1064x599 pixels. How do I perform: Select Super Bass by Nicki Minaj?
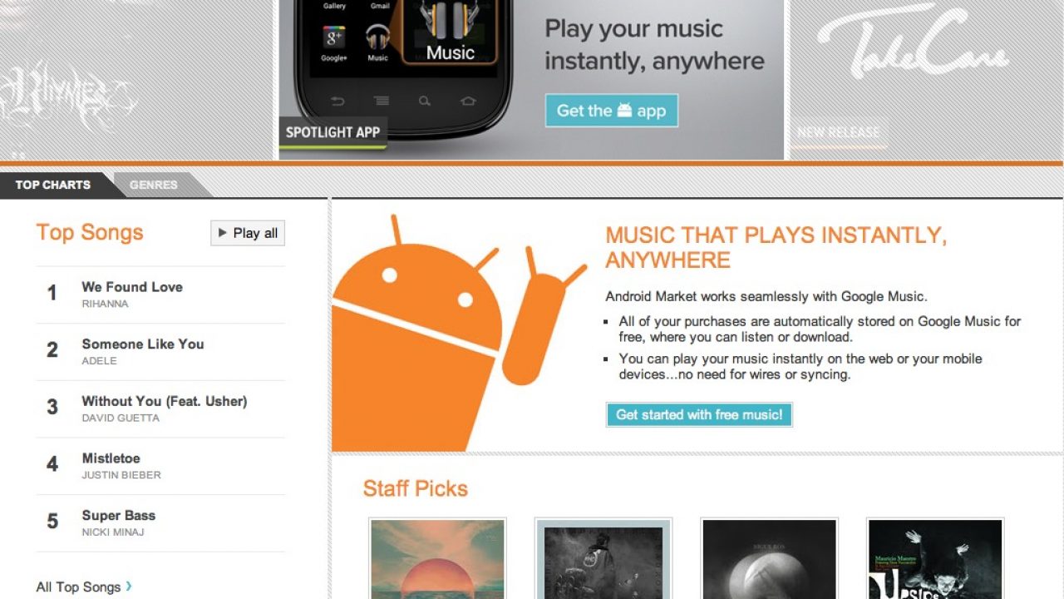[x=160, y=523]
